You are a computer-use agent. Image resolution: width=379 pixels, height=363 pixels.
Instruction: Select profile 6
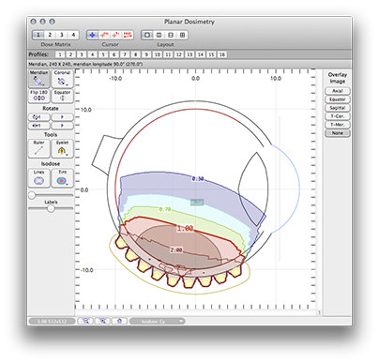coord(114,54)
